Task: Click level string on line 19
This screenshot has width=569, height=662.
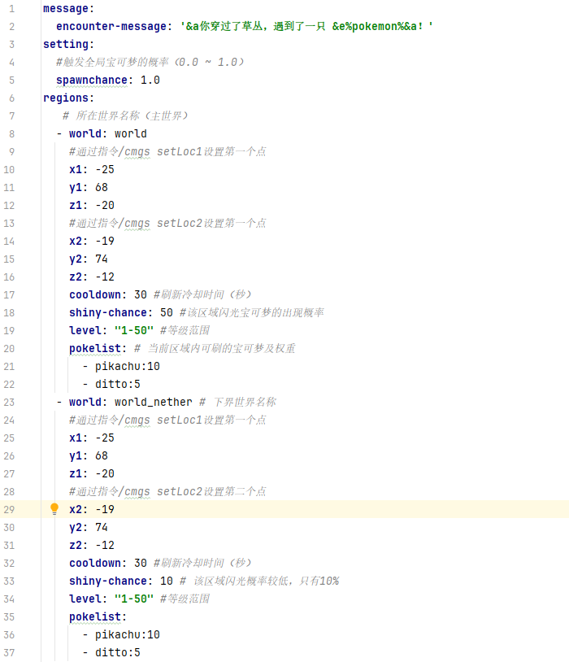Action: 134,330
